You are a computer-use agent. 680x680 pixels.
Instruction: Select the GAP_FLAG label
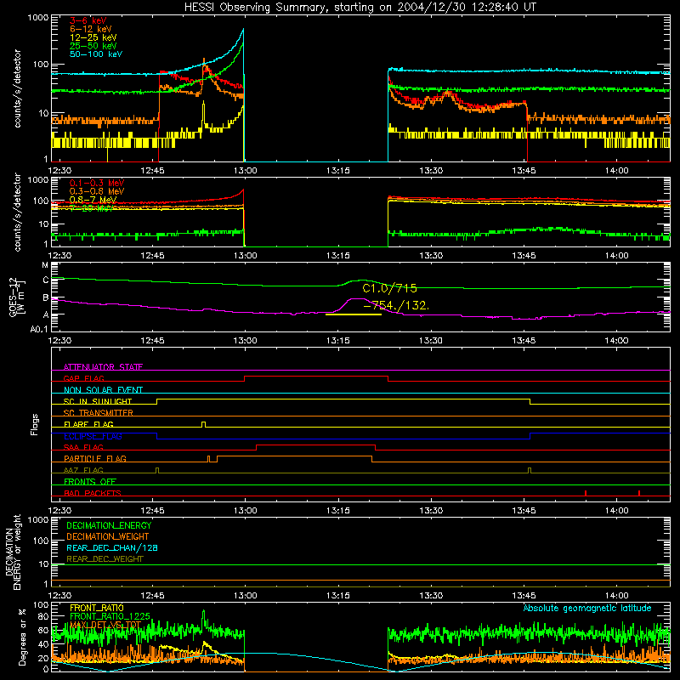click(83, 378)
